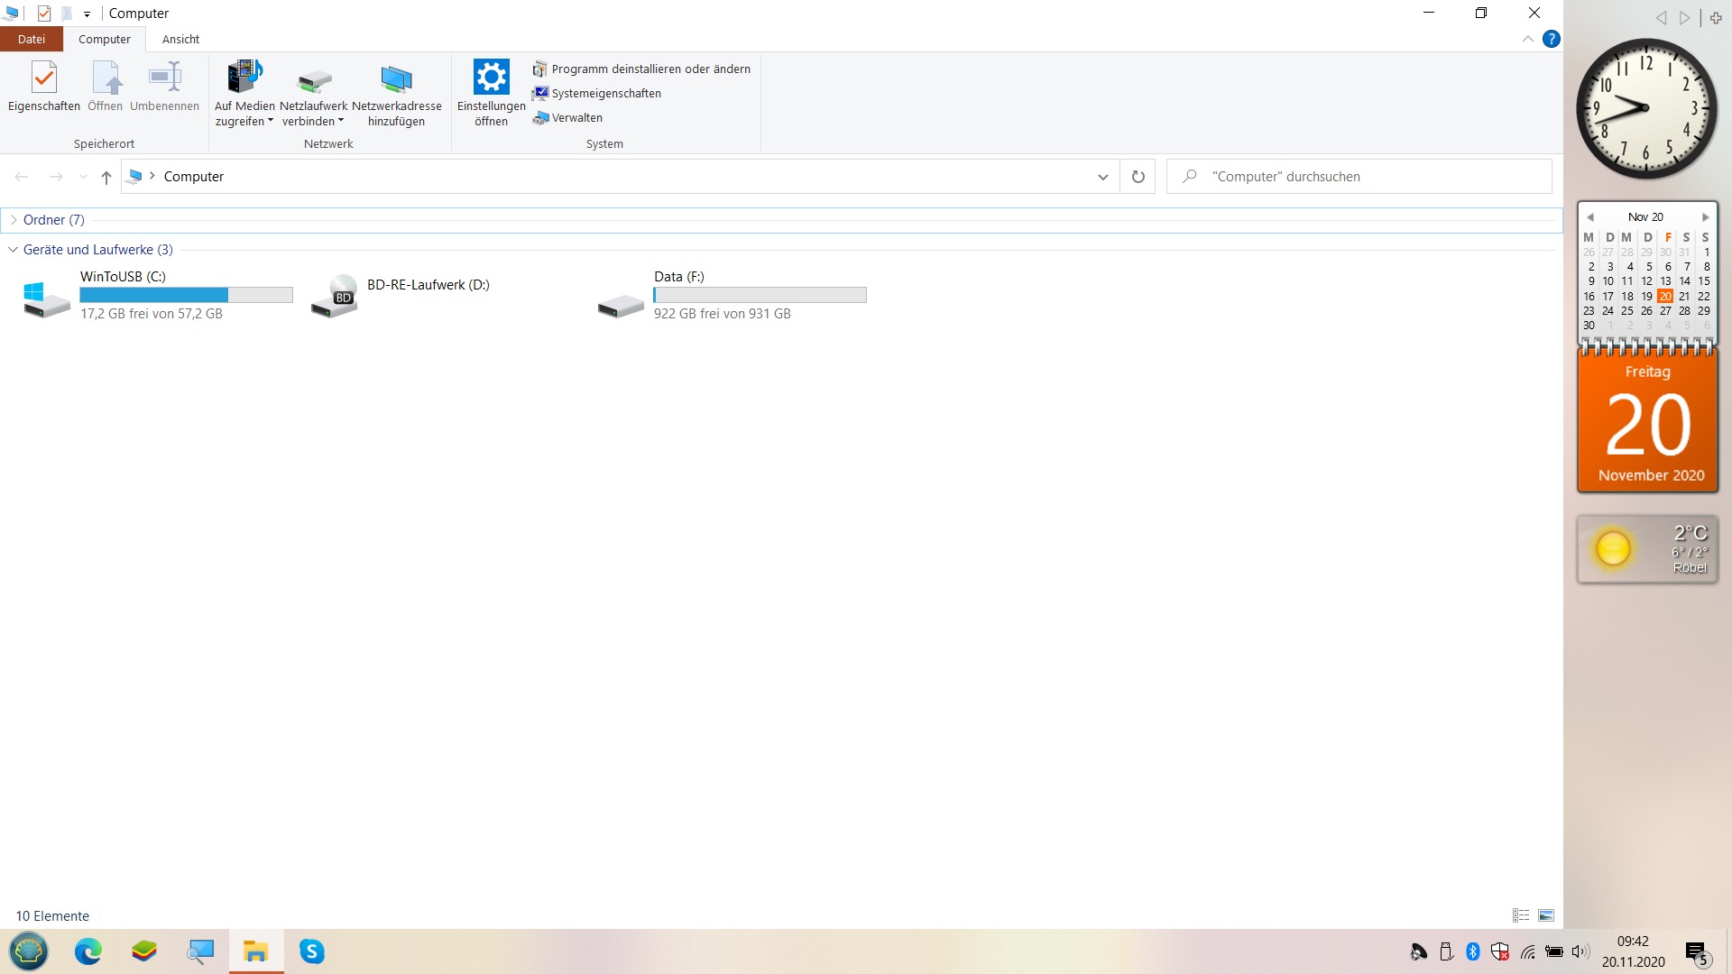The height and width of the screenshot is (974, 1732).
Task: Click Systemeigenschaften in System group
Action: 605,93
